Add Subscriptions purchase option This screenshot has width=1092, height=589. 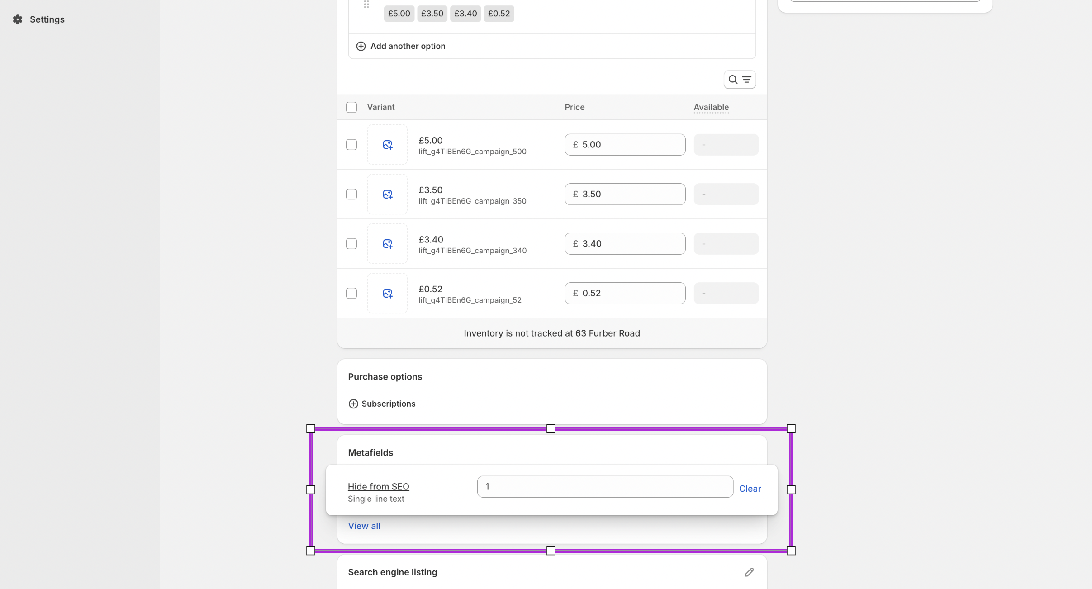point(382,404)
